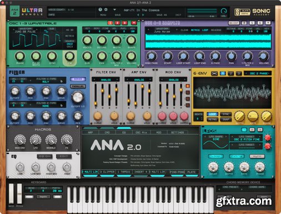Click the INIT button
The height and width of the screenshot is (214, 281).
click(x=178, y=15)
